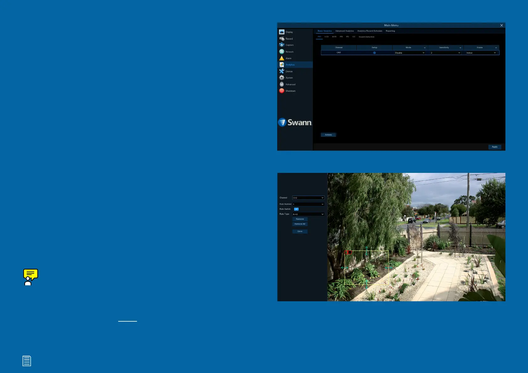Screen dimensions: 528x373
Task: Click the Save button in rule panel
Action: coord(300,231)
